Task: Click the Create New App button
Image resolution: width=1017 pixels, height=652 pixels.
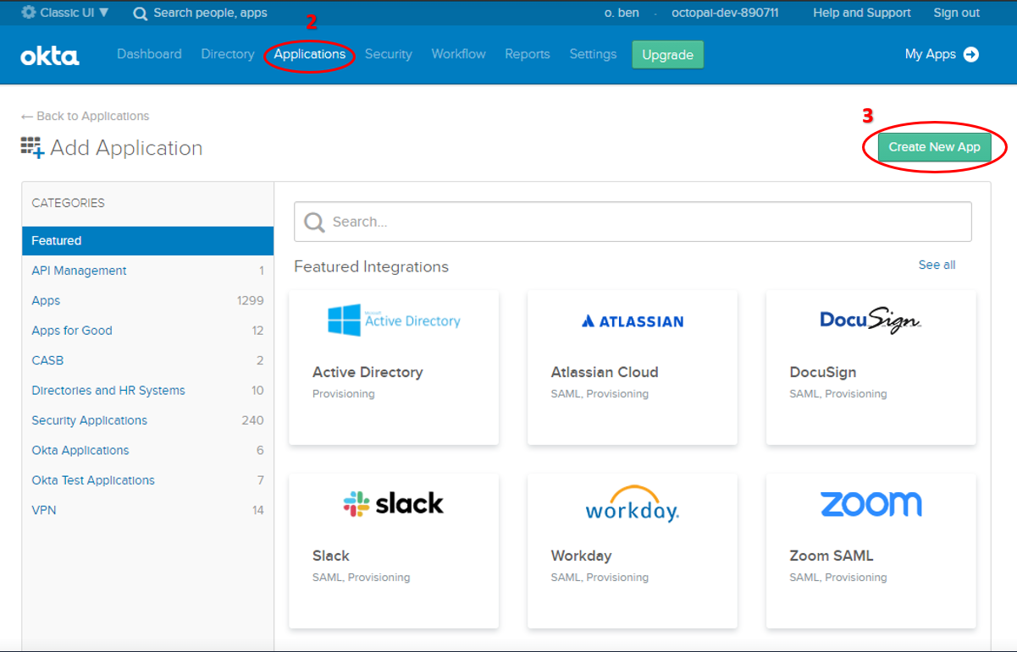Action: point(934,147)
